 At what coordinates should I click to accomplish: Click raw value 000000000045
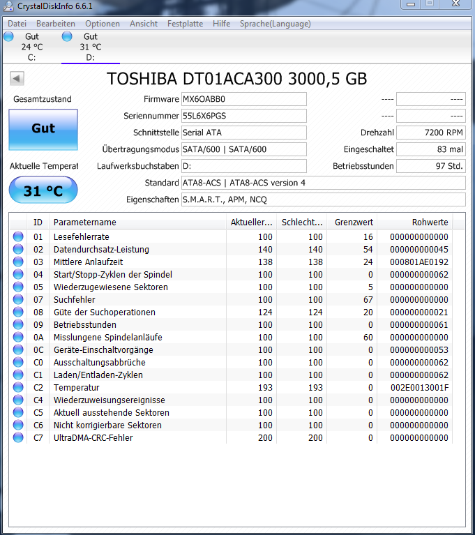coord(419,250)
